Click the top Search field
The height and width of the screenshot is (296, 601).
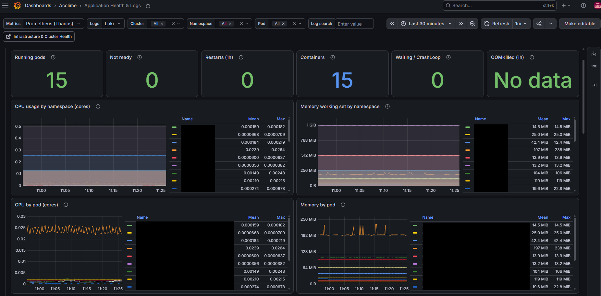[x=499, y=5]
